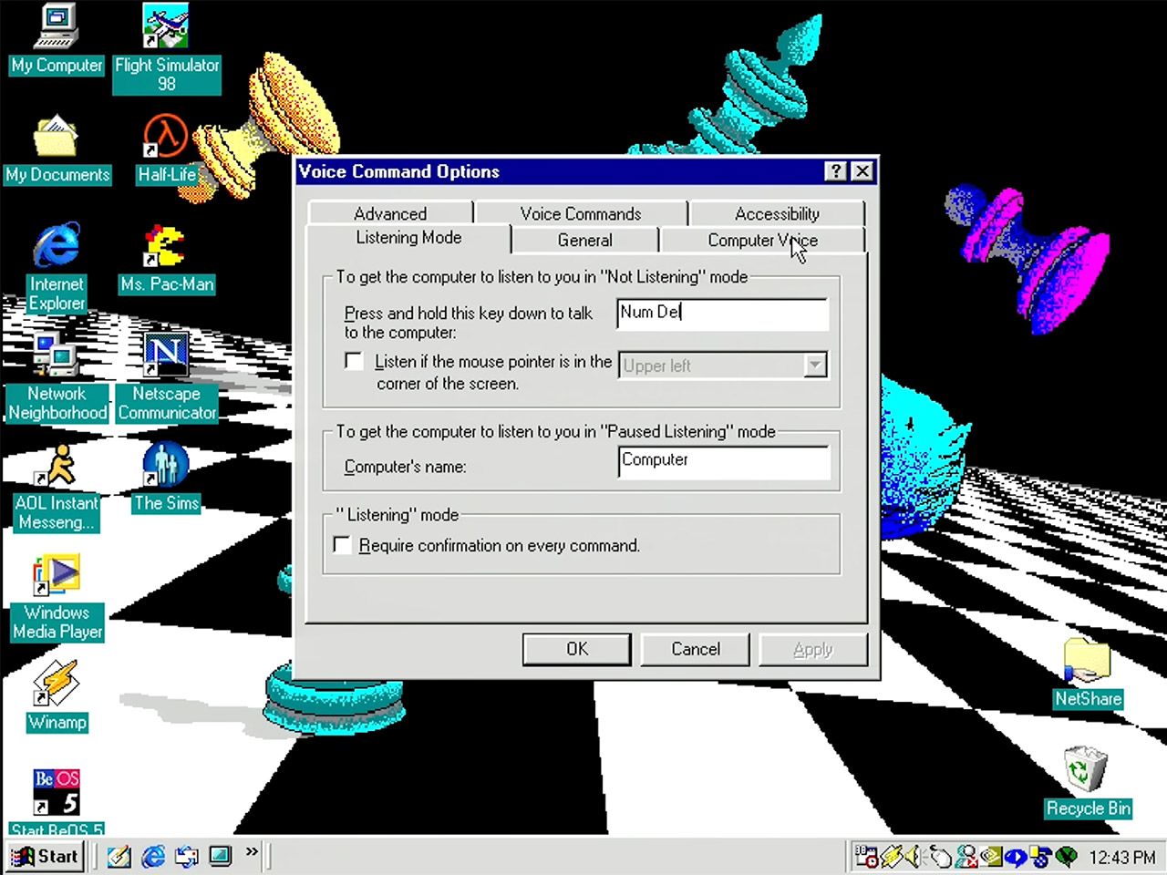Expand the Upper left corner dropdown

(x=815, y=365)
